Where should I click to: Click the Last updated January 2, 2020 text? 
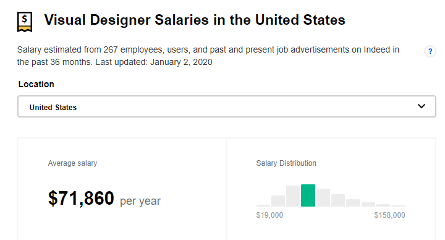point(154,62)
